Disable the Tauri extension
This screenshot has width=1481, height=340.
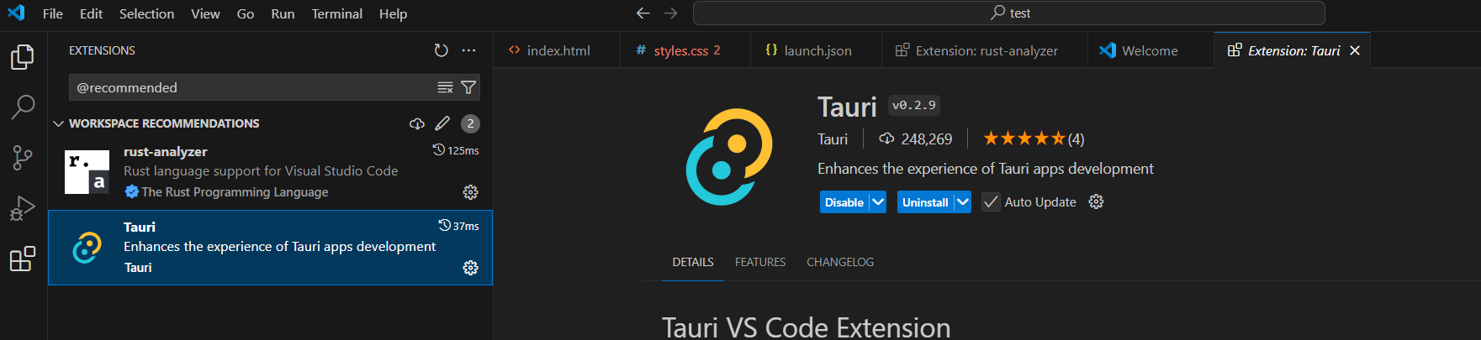[844, 202]
